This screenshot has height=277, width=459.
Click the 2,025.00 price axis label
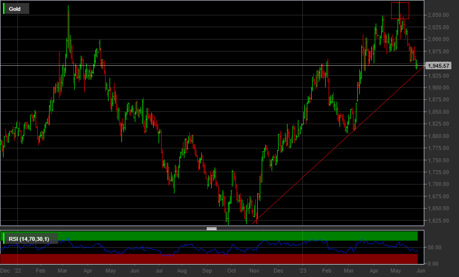point(438,27)
